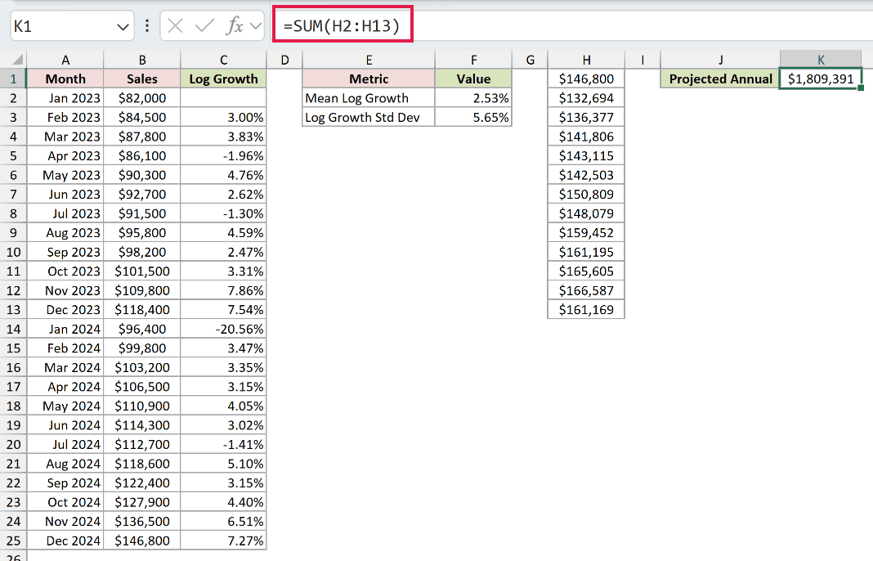Select column E header
Viewport: 873px width, 561px height.
369,60
